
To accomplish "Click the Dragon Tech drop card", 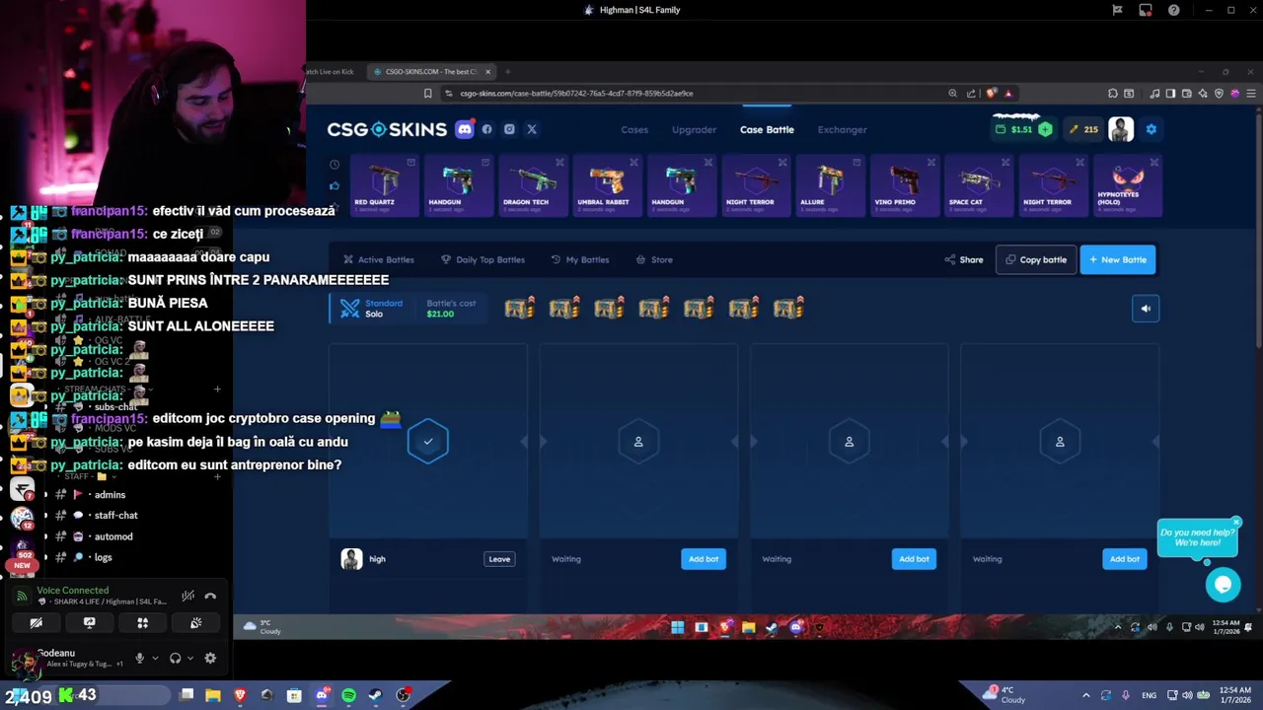I will 533,185.
